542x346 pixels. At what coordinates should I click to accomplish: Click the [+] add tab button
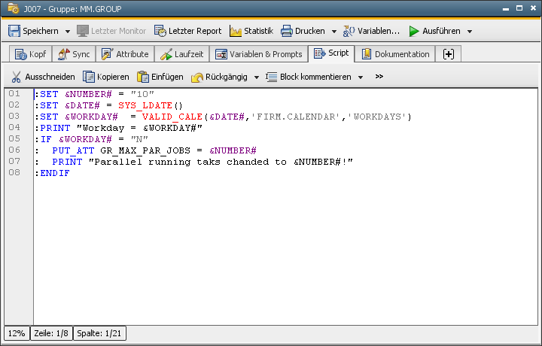[x=449, y=54]
